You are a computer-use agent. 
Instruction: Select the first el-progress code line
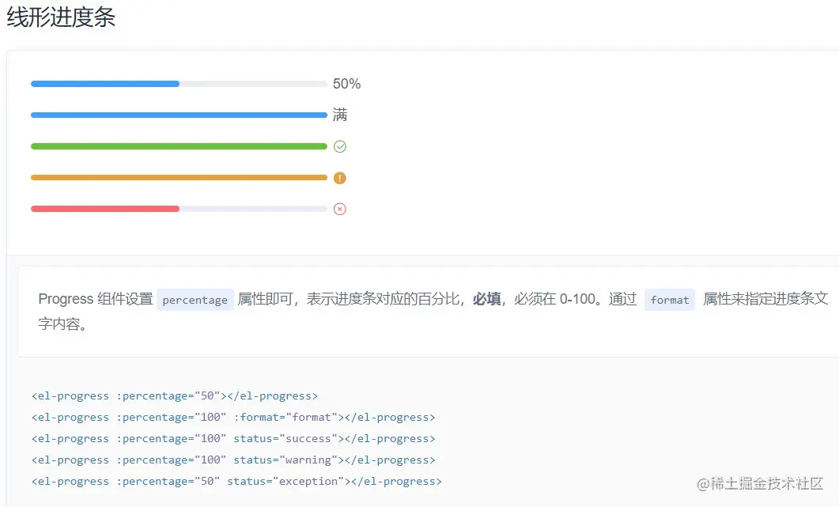click(174, 395)
